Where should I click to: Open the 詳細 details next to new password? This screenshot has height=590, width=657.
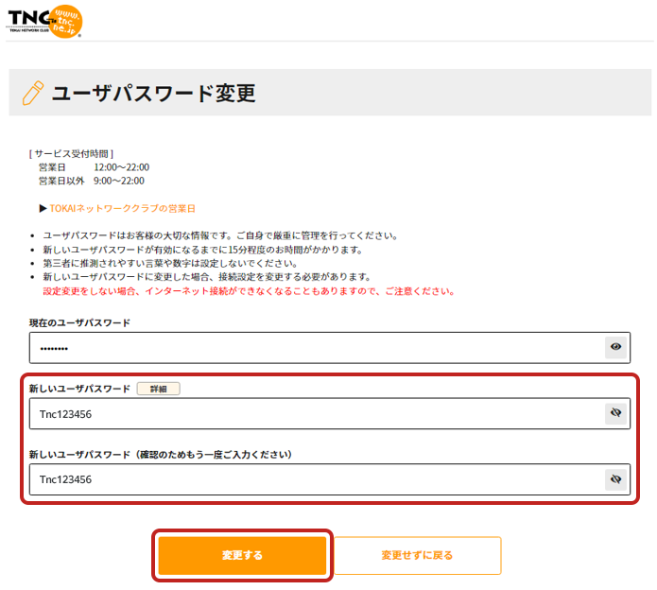(x=158, y=389)
